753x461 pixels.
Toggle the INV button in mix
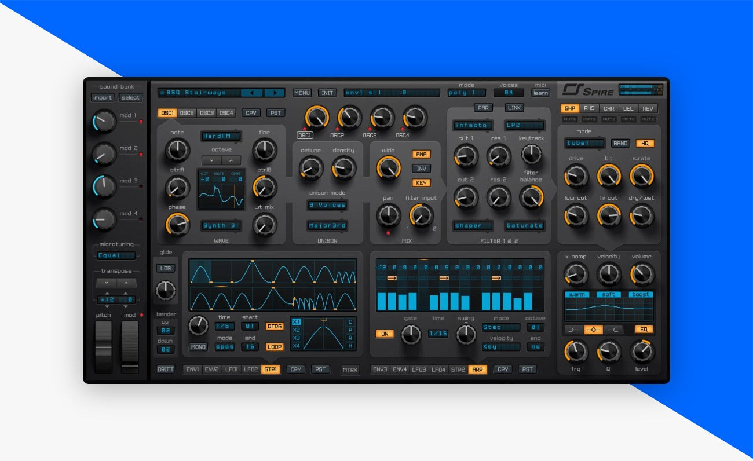click(422, 169)
